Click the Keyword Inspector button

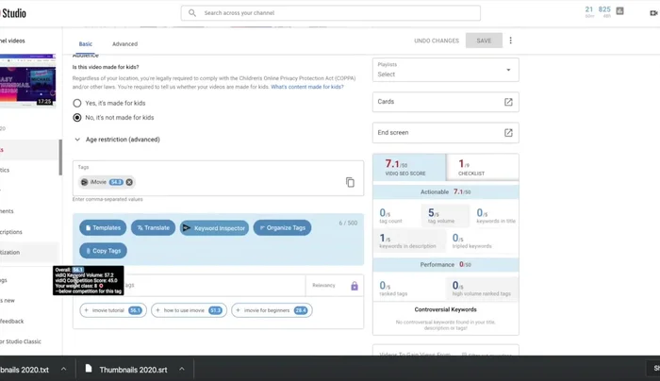click(x=214, y=228)
